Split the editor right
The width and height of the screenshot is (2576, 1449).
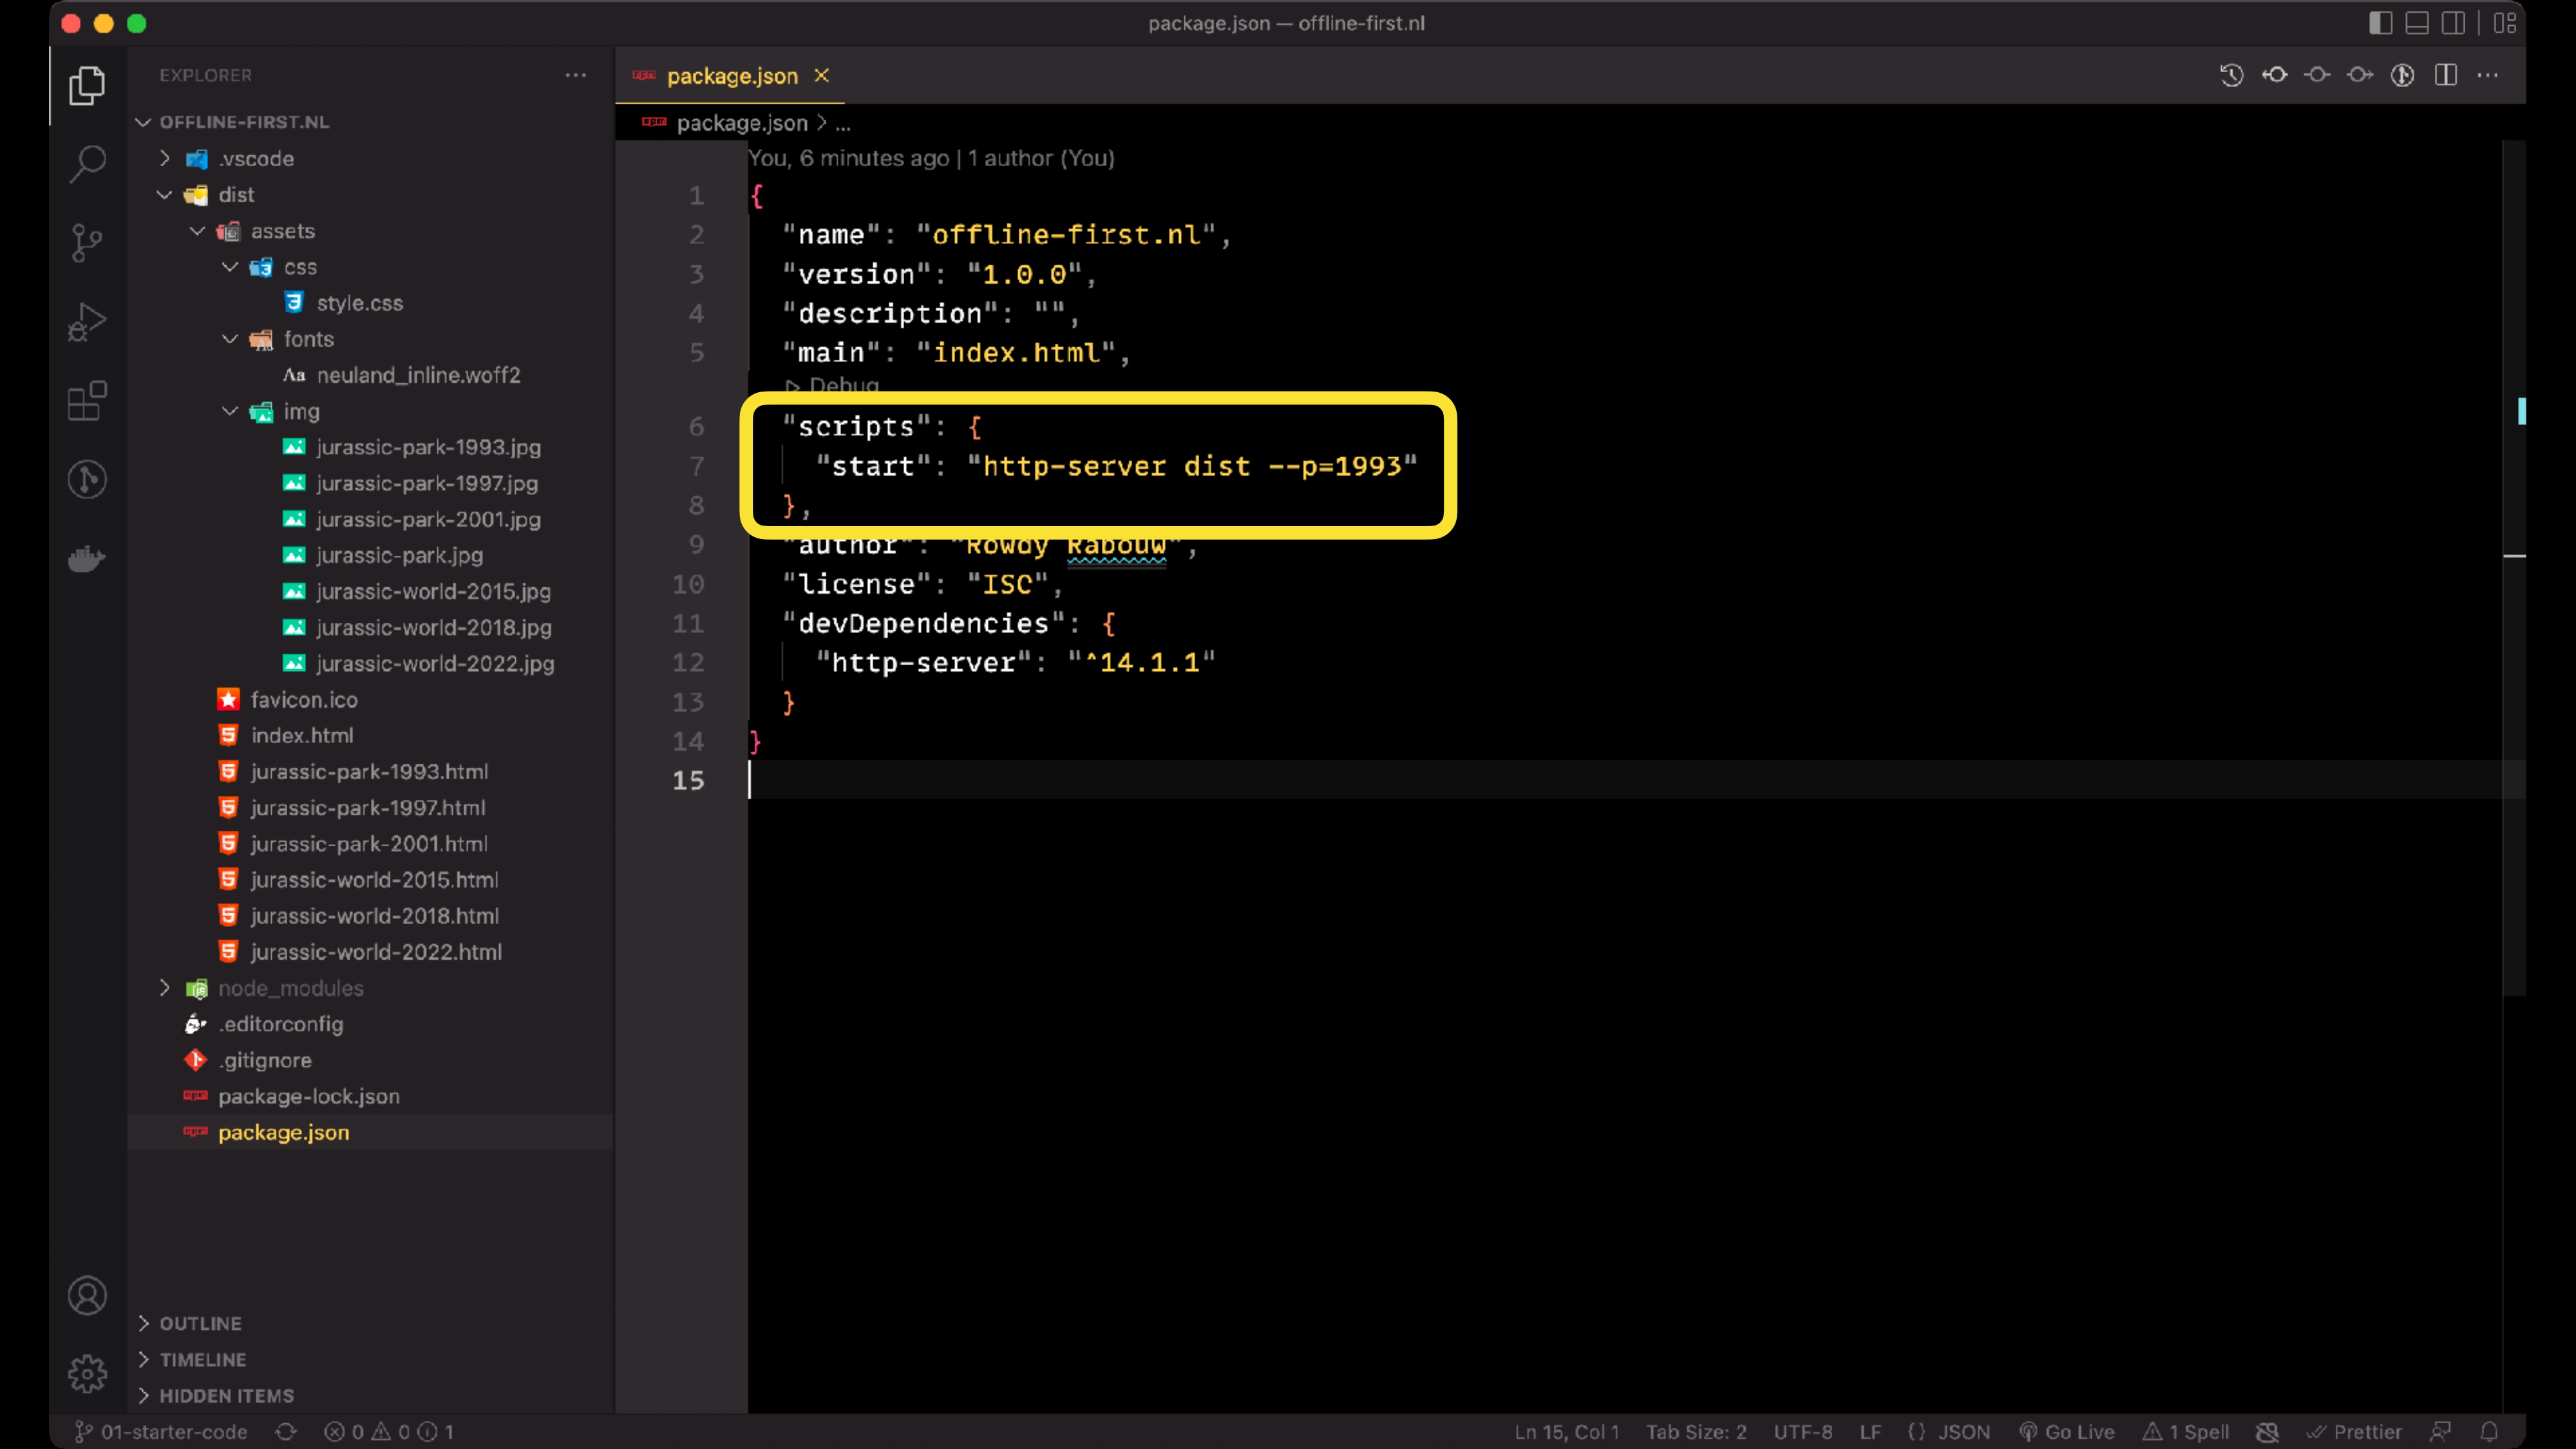[x=2446, y=75]
